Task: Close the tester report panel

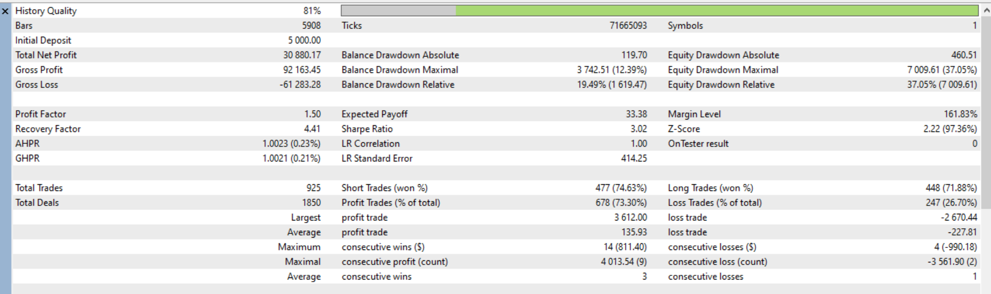Action: [x=5, y=11]
